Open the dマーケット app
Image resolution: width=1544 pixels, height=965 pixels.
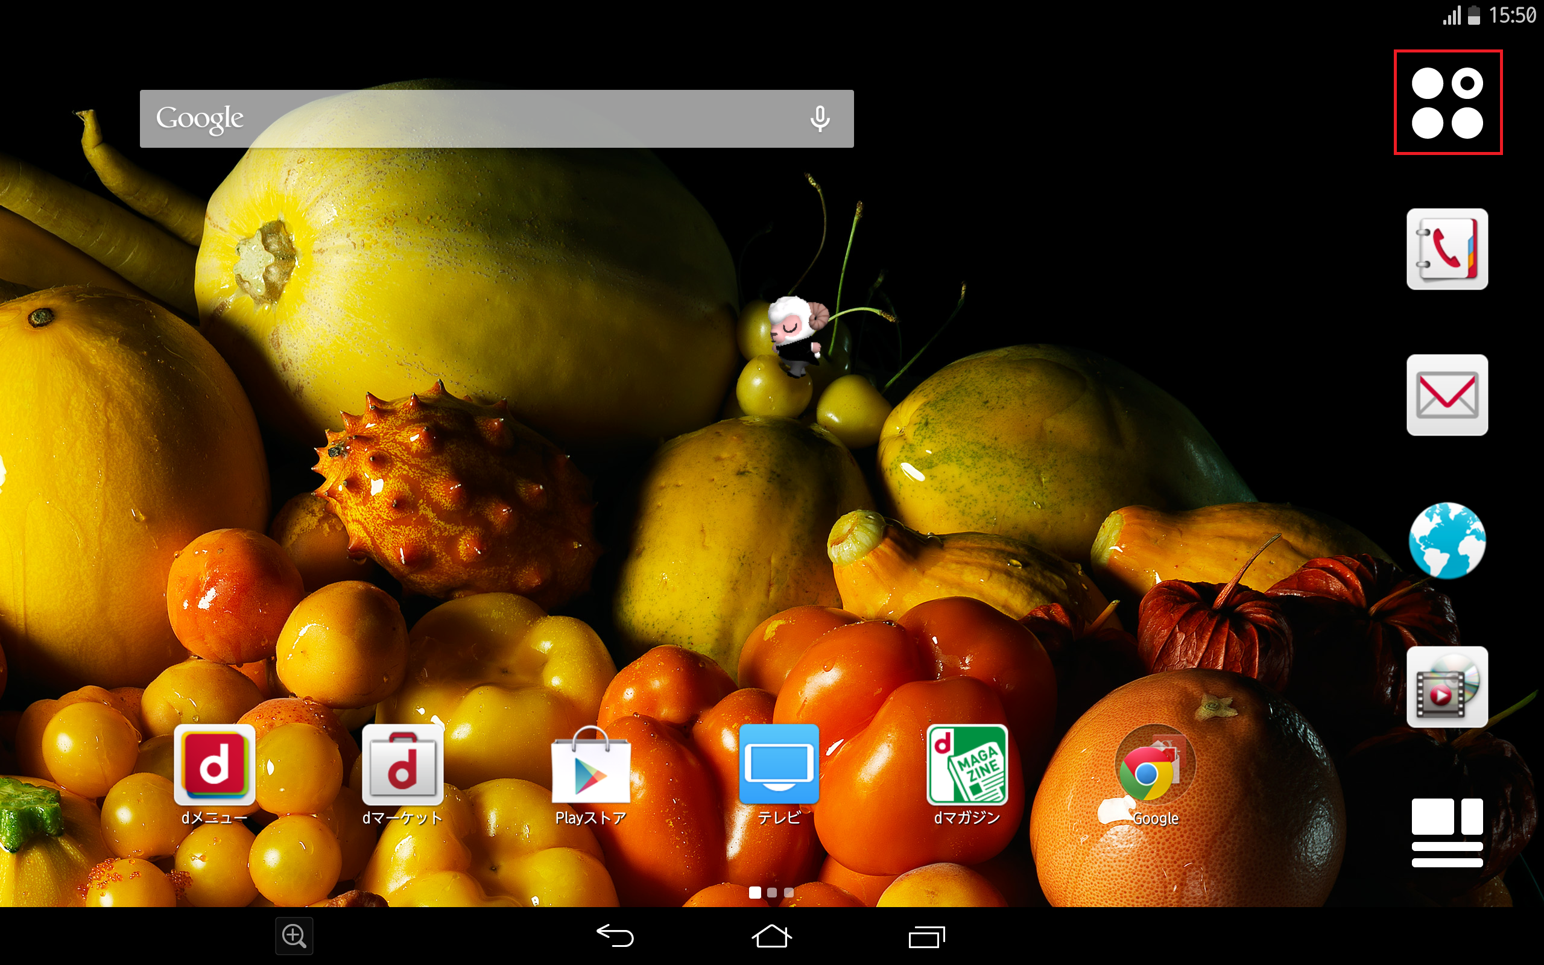pos(403,765)
